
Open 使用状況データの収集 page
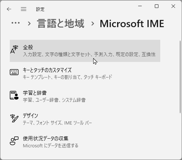pyautogui.click(x=85, y=142)
